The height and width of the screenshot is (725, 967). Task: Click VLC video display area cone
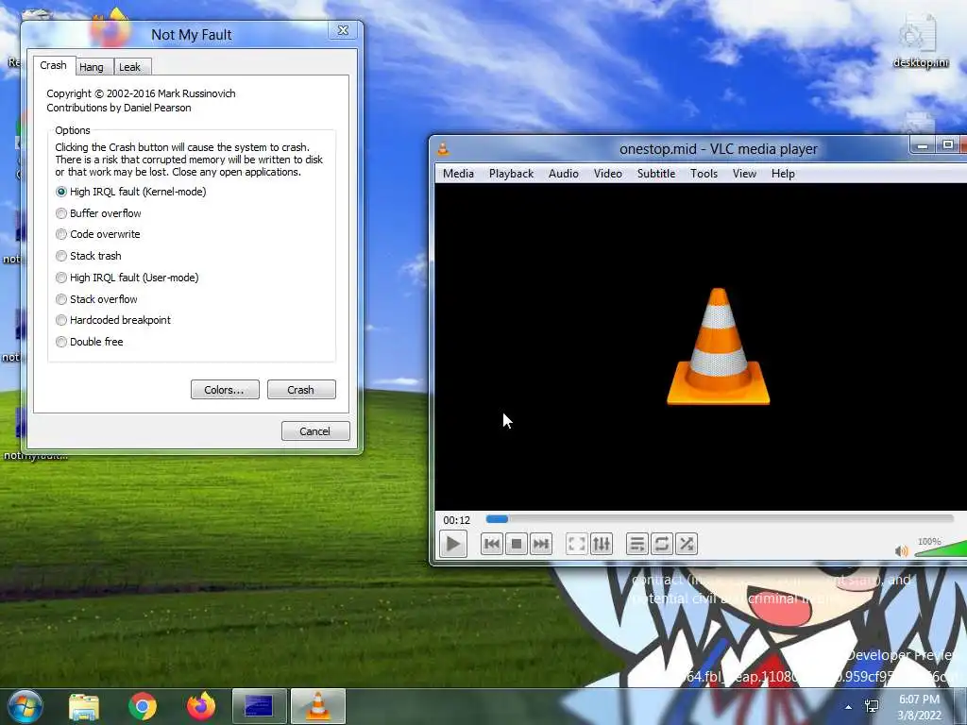tap(719, 346)
